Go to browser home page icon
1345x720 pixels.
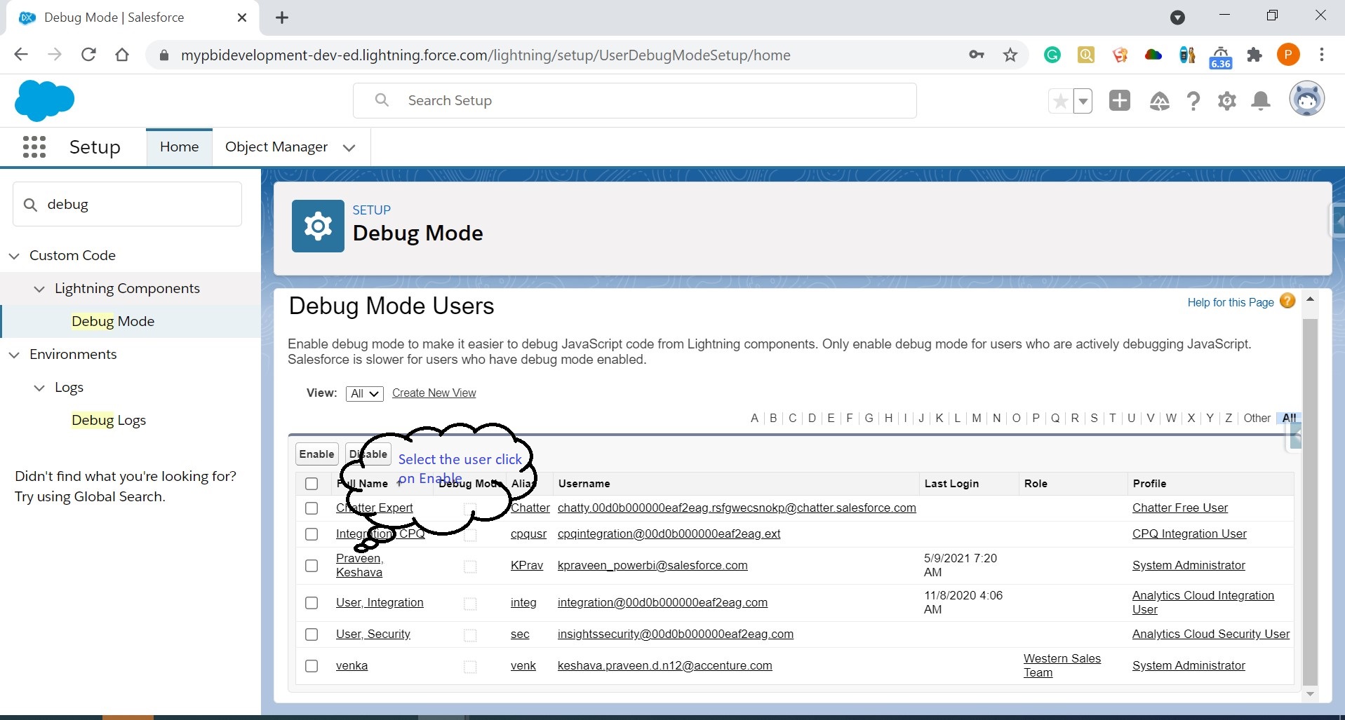click(x=122, y=55)
